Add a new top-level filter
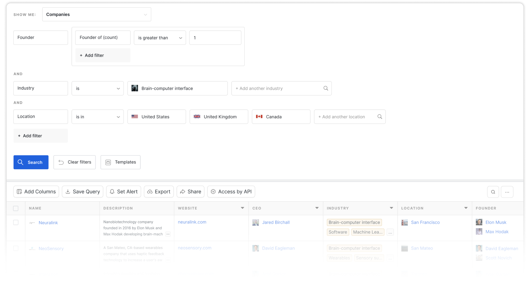Image resolution: width=530 pixels, height=281 pixels. [x=41, y=136]
